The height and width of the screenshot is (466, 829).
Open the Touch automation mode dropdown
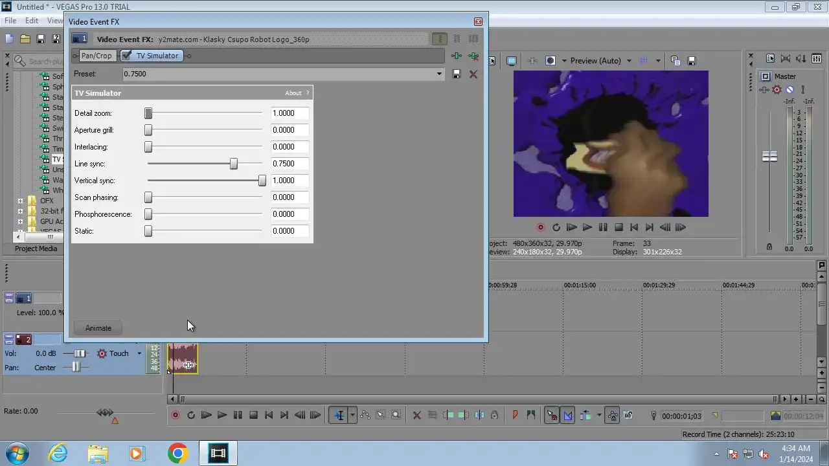[x=139, y=353]
